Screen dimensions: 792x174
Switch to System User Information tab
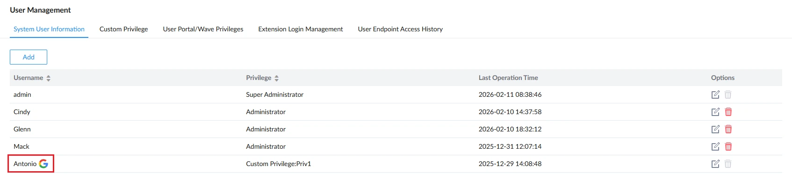(49, 29)
